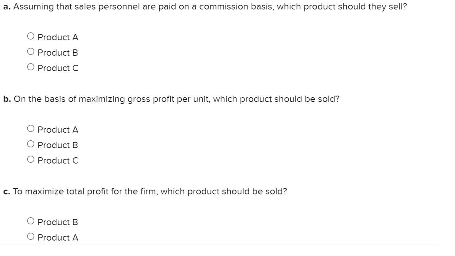Image resolution: width=455 pixels, height=256 pixels.
Task: Select Product B radio button for question a
Action: click(x=31, y=52)
